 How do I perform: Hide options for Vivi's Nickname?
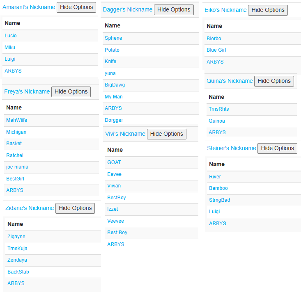[166, 134]
